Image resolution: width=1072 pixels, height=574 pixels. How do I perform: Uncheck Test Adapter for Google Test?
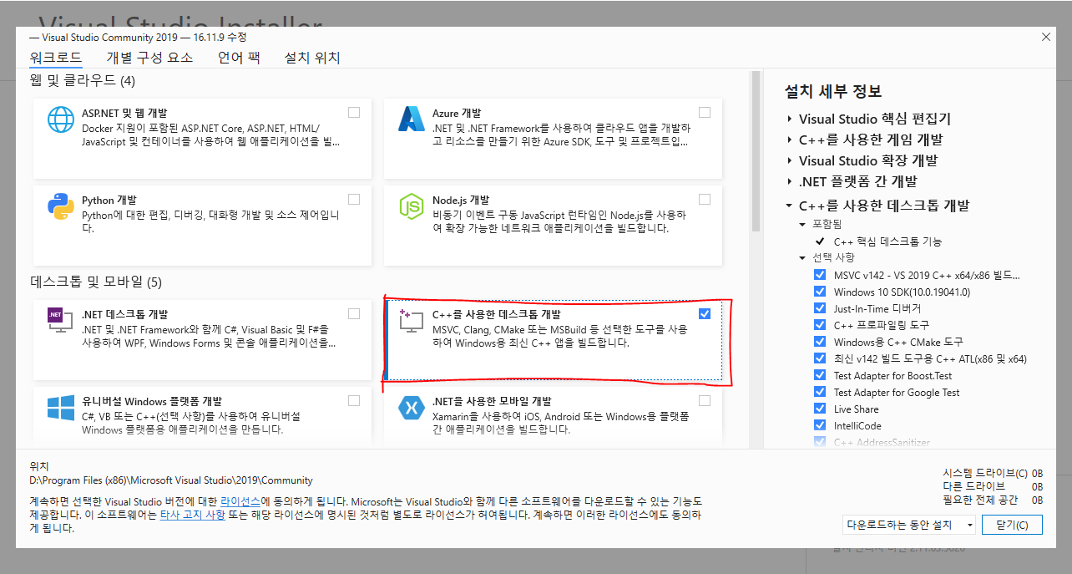pos(819,392)
